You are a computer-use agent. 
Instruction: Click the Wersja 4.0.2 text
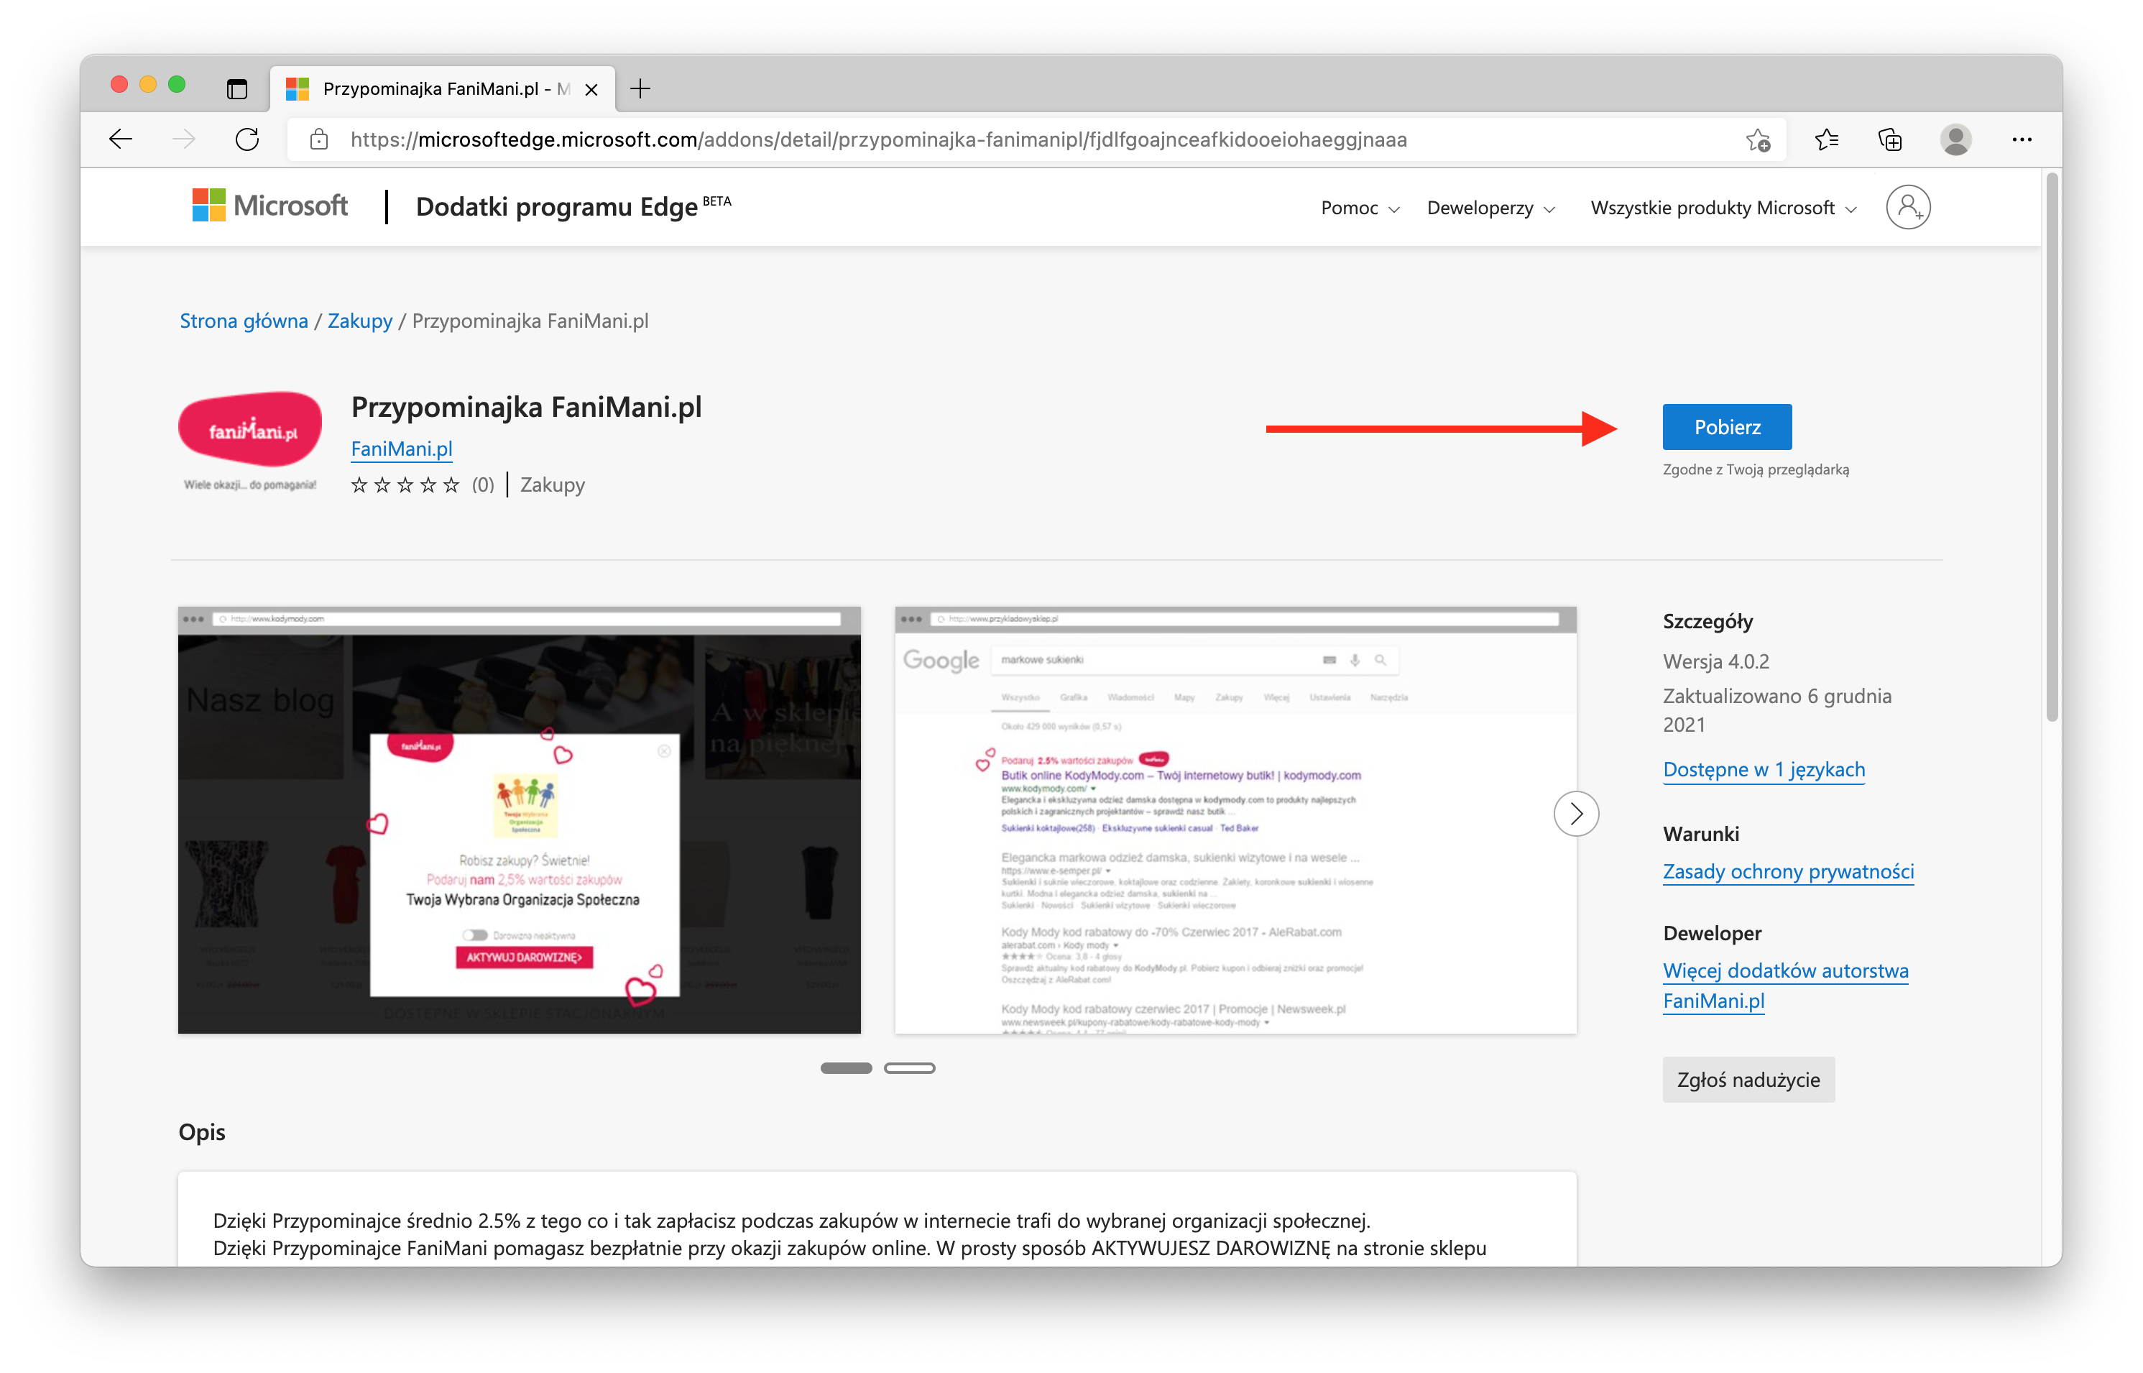tap(1715, 661)
